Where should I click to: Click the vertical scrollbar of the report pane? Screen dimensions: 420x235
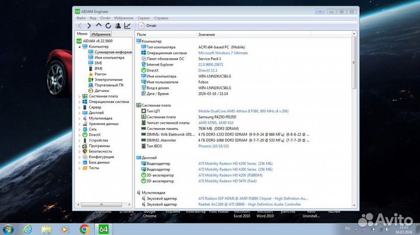point(354,62)
